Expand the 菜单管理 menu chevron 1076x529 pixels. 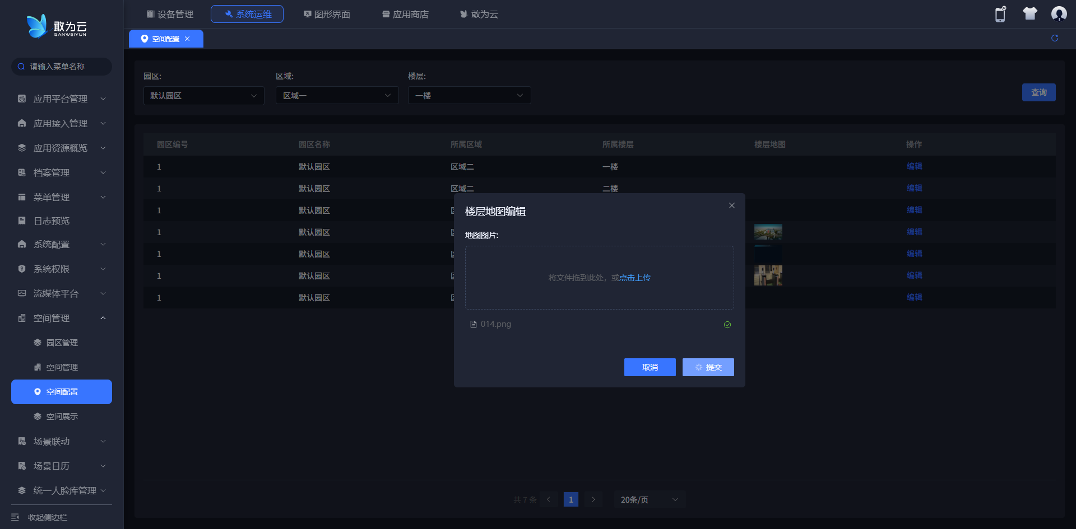pyautogui.click(x=103, y=197)
